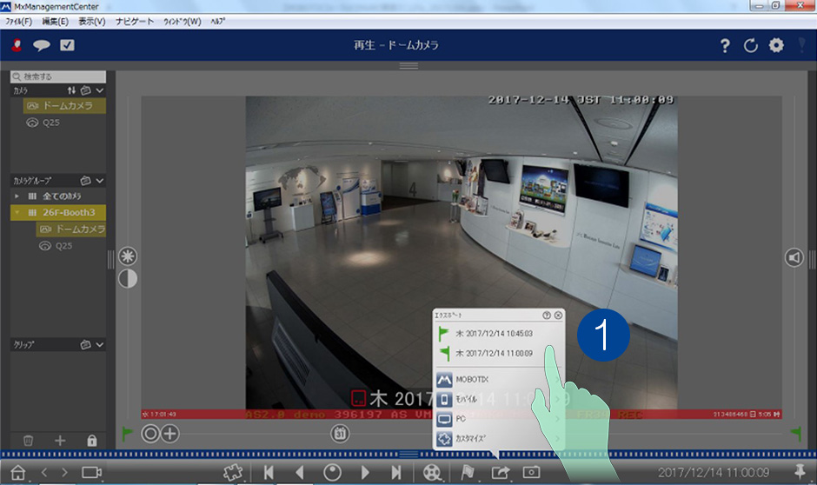Click folder icon in camera group header
Screen dimensions: 817x485
pyautogui.click(x=85, y=180)
